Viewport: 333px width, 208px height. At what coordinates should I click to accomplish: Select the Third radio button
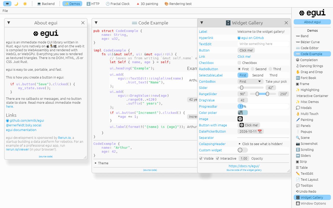(275, 69)
